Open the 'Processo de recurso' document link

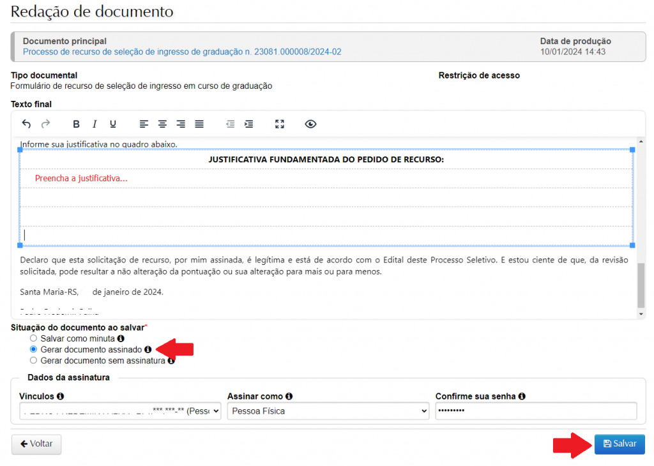click(182, 52)
